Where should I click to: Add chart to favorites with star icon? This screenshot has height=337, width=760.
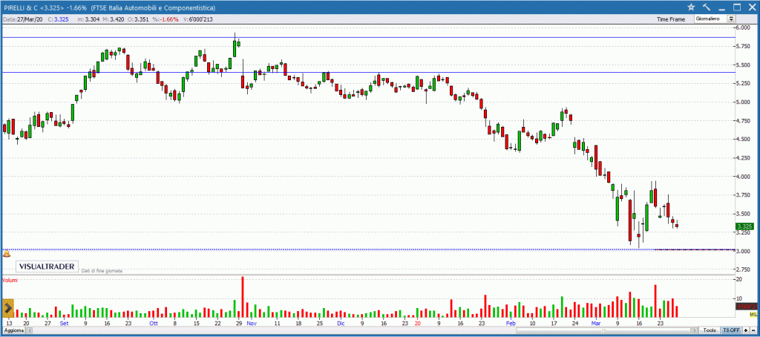[x=691, y=7]
